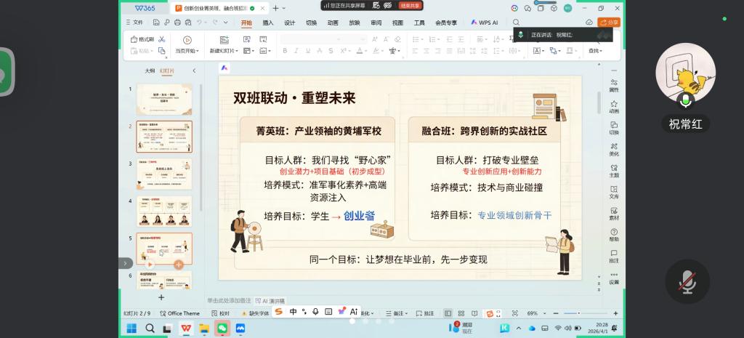Collapse the slide thumbnail panel chevron
This screenshot has height=338, width=744.
coord(194,71)
